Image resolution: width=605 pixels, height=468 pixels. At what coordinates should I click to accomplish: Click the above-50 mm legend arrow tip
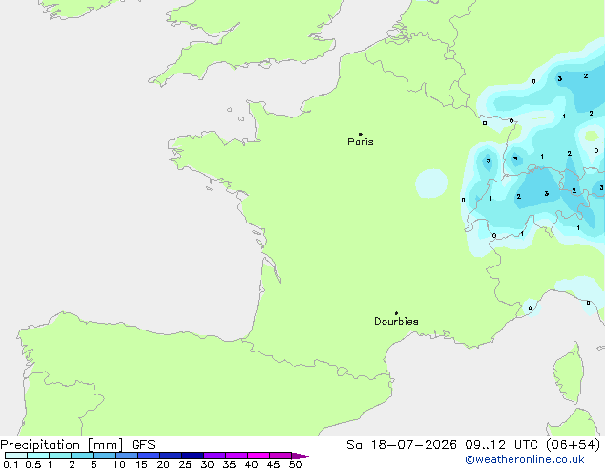[x=302, y=456]
